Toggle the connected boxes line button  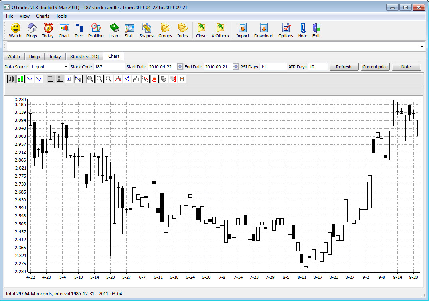click(78, 79)
